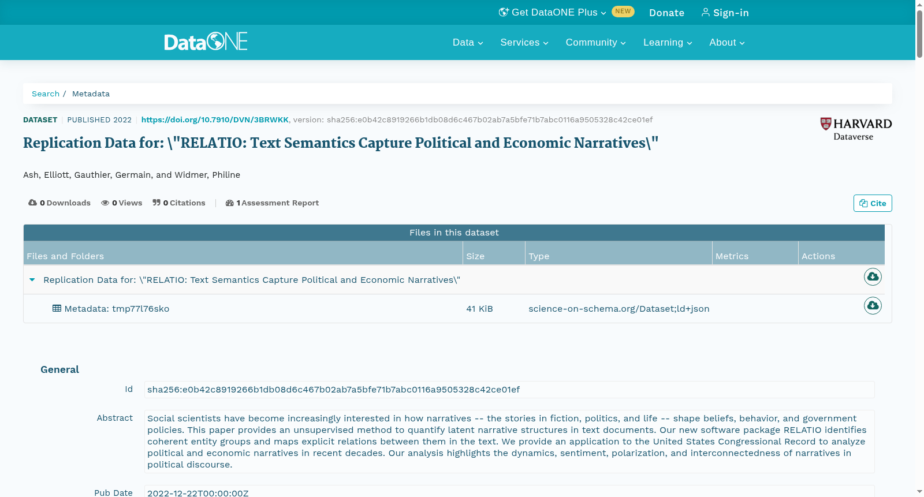The width and height of the screenshot is (924, 497).
Task: Click the dataset title heading
Action: pyautogui.click(x=341, y=143)
